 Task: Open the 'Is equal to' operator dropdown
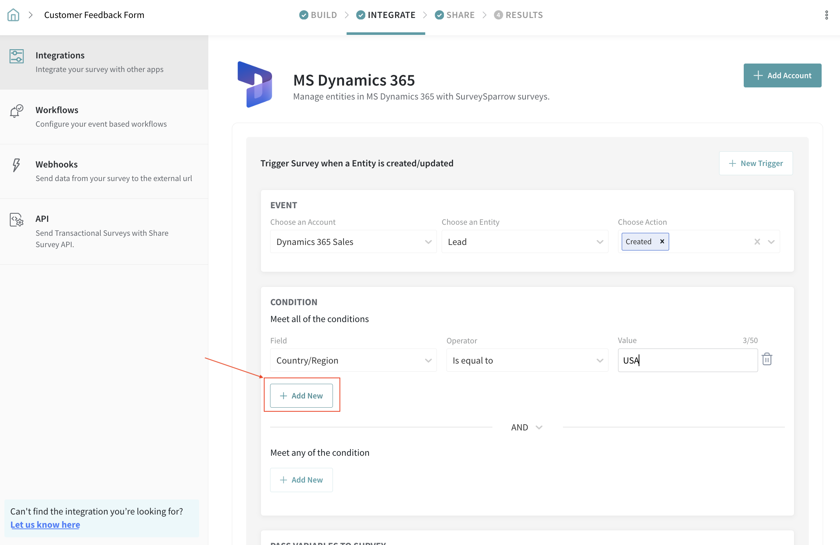527,360
